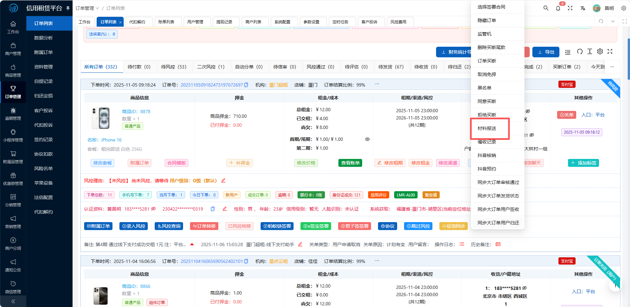Copy order number 202511050918247319767​2697
Viewport: 630px width, 307px height.
pyautogui.click(x=246, y=85)
